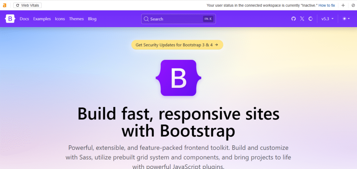Visit the Blog

coord(92,19)
